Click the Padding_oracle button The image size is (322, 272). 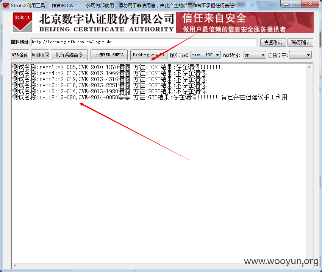click(x=148, y=55)
